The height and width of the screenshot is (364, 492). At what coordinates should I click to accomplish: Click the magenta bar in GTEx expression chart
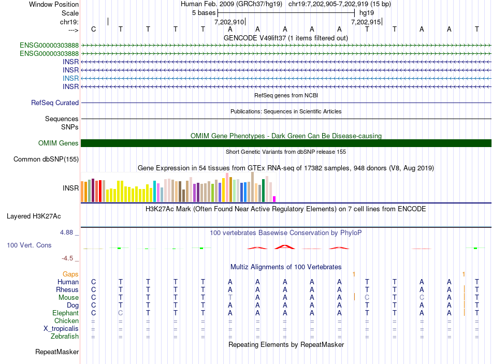274,199
